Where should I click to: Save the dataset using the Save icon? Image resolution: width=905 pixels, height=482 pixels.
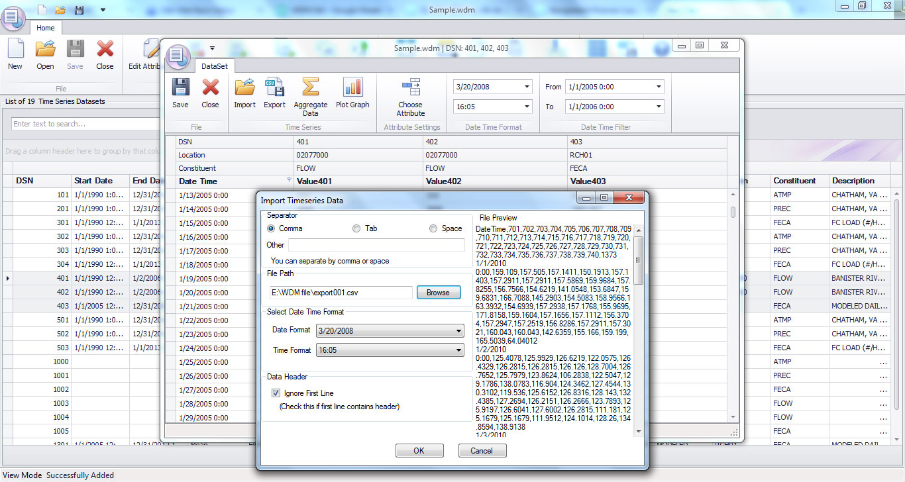tap(180, 95)
